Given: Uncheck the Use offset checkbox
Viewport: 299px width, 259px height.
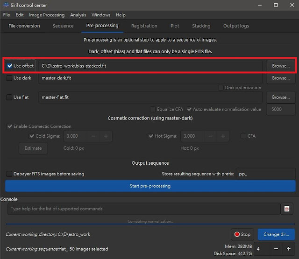Looking at the screenshot, I should point(9,66).
